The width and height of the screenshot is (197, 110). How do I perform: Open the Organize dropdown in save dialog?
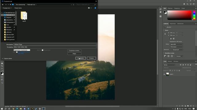click(7, 8)
